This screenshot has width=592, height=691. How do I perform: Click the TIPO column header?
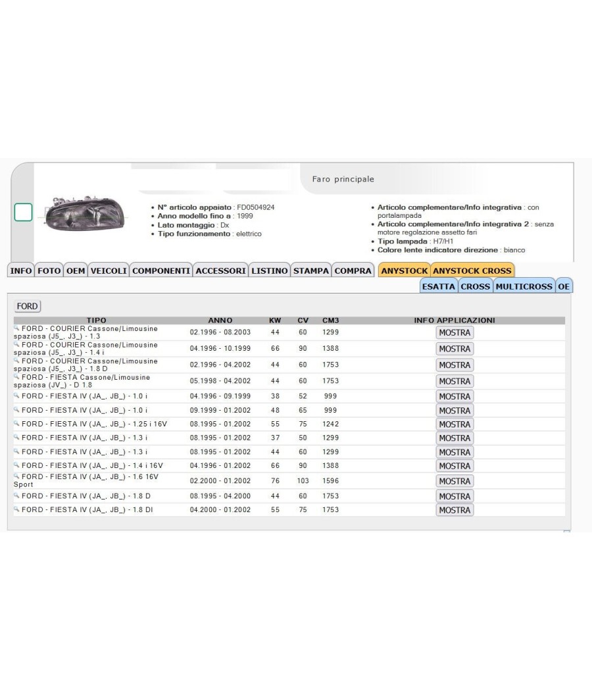[97, 320]
